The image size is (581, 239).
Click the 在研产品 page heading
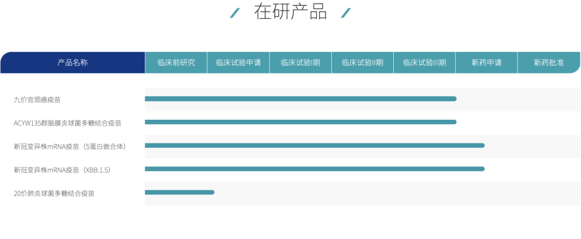pyautogui.click(x=290, y=11)
